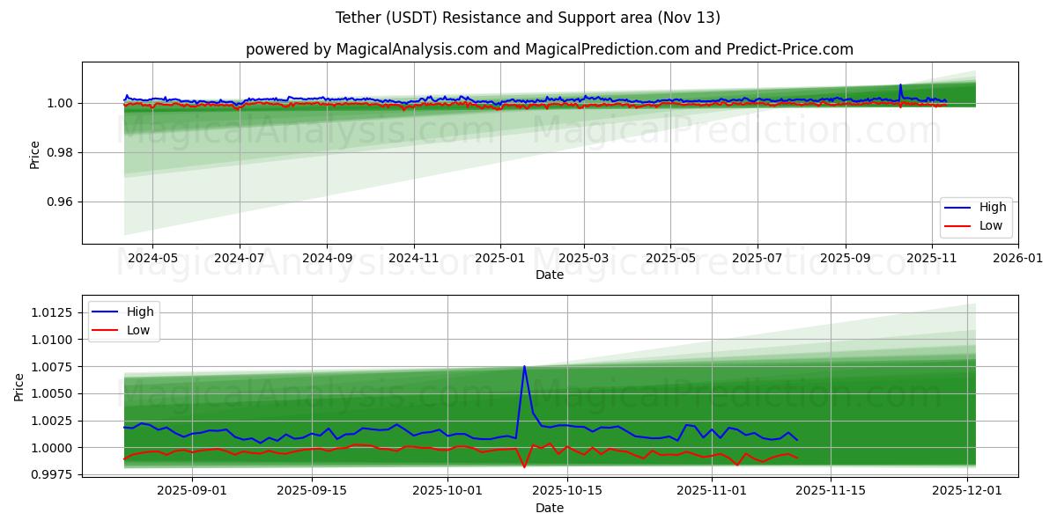Click the small High spike in top chart
This screenshot has height=528, width=1057.
(900, 85)
